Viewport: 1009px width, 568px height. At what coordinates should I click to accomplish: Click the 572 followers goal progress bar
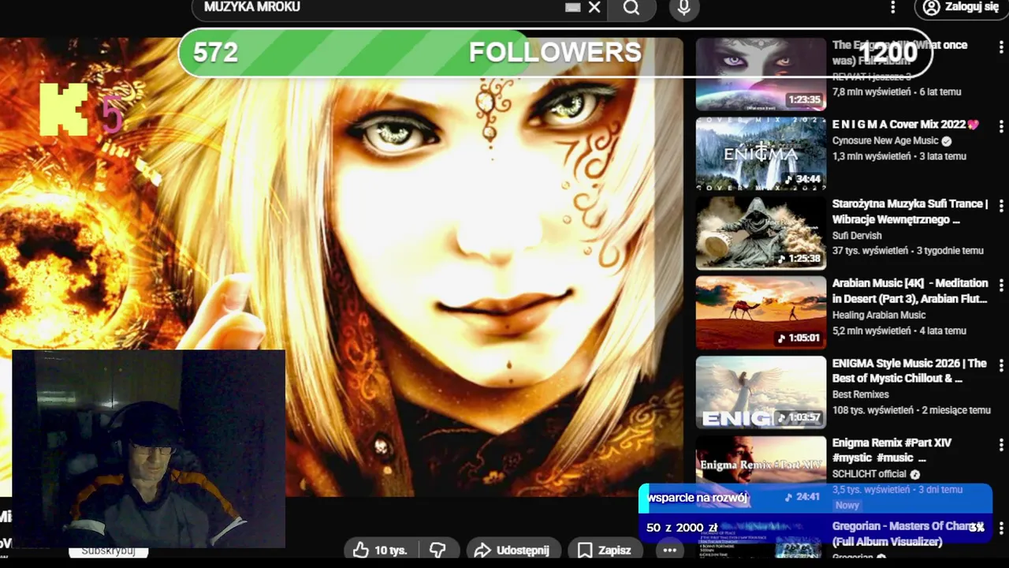[556, 53]
